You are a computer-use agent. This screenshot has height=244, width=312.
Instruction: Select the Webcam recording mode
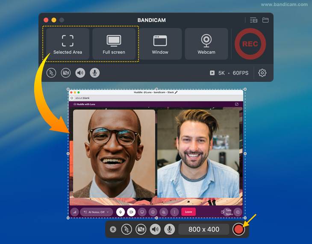(x=206, y=44)
